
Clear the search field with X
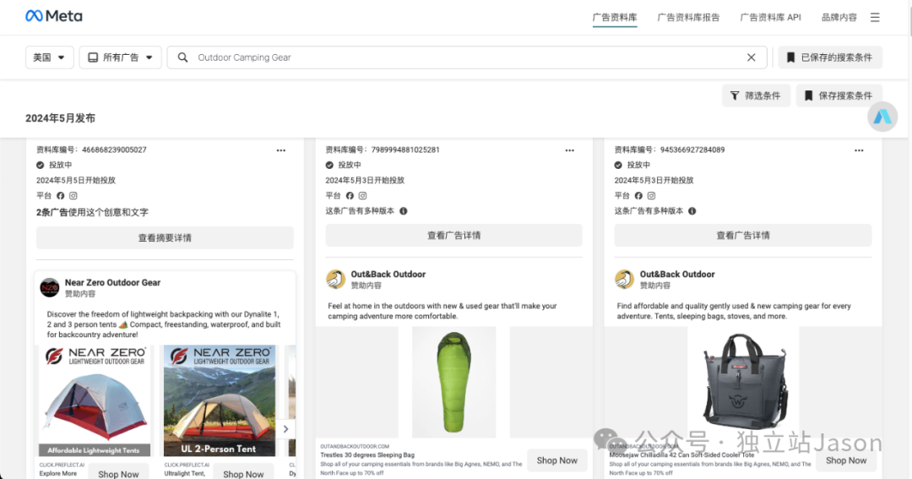pyautogui.click(x=751, y=57)
